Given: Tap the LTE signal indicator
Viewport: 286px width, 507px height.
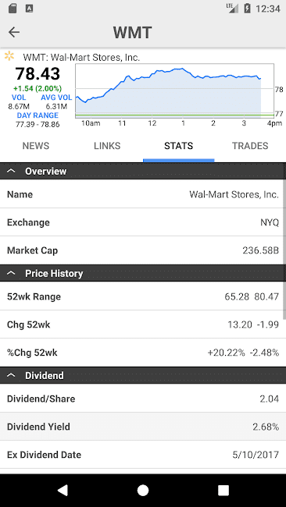Looking at the screenshot, I should pyautogui.click(x=232, y=9).
